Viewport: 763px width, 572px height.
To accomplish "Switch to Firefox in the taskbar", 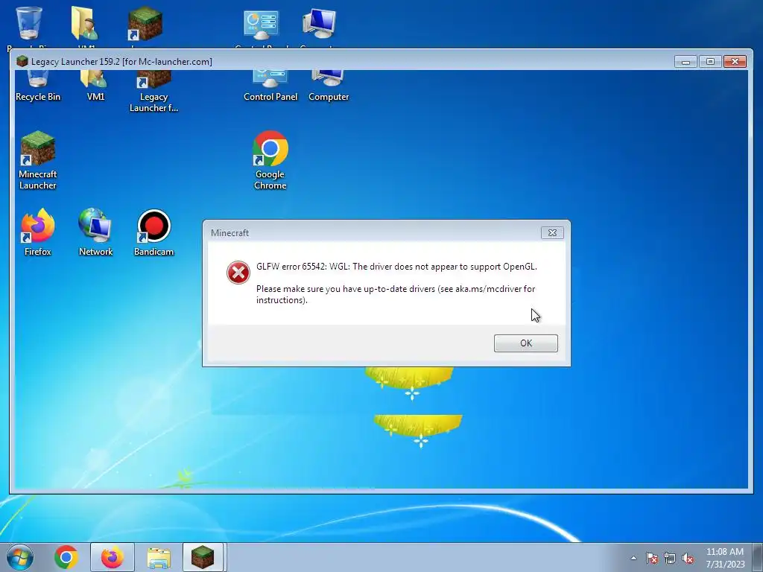I will 113,557.
